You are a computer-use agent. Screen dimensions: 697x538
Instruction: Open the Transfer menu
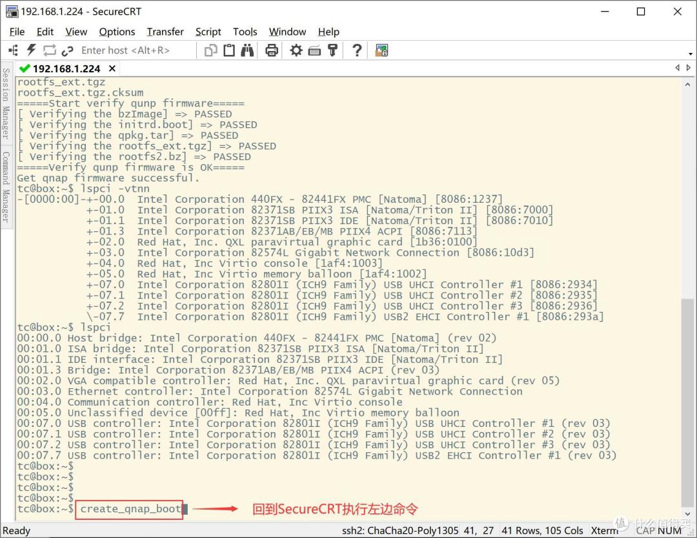165,32
